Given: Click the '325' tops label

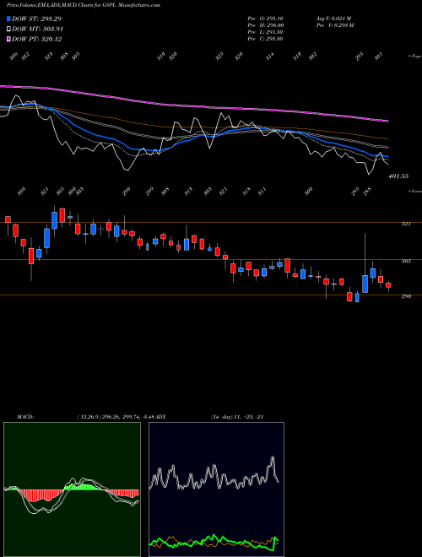Looking at the screenshot, I should pyautogui.click(x=219, y=57).
